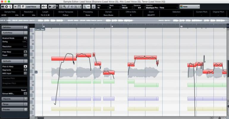Click the AudioWarp Reset icon button
Image resolution: width=229 pixels, height=119 pixels.
(25, 55)
